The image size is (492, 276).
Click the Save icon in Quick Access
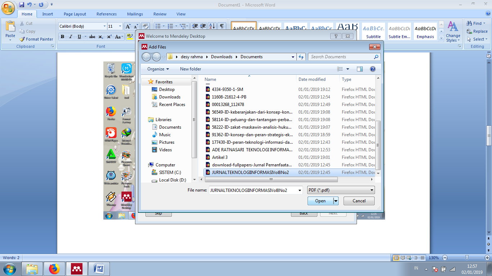(x=22, y=5)
